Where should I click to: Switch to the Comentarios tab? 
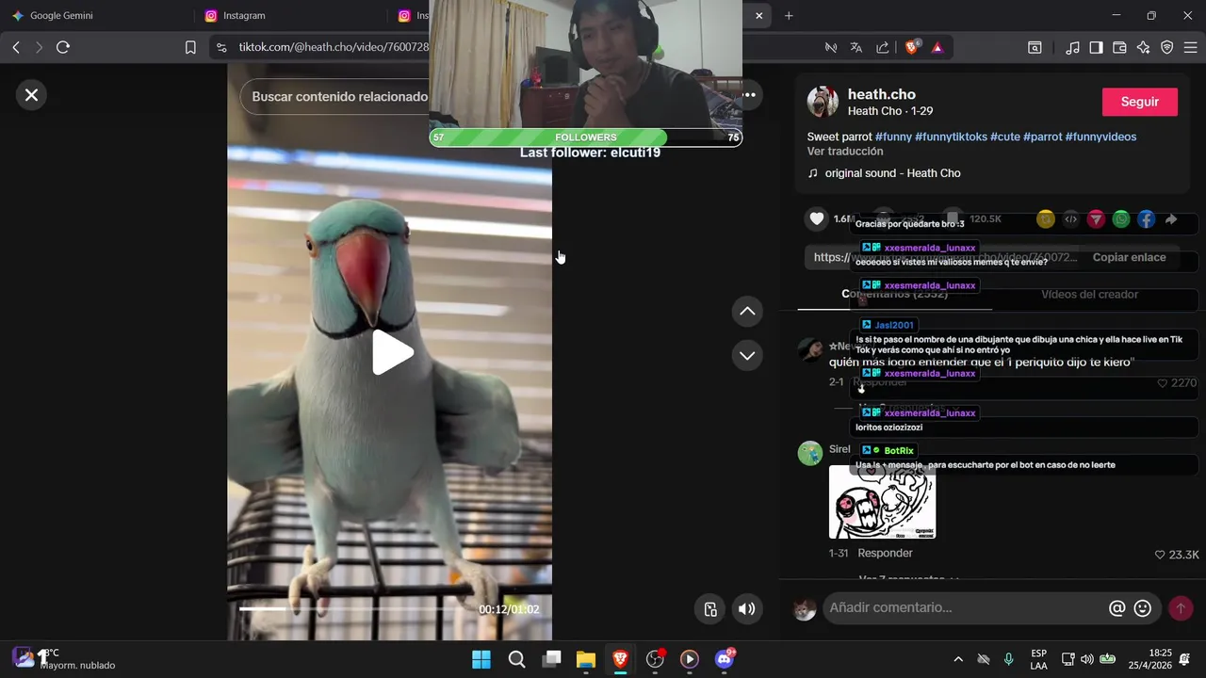[x=895, y=295]
